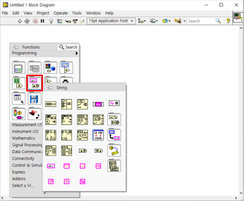Image resolution: width=244 pixels, height=201 pixels.
Task: Open the File I/O floppy disk subpalette
Action: (x=35, y=98)
